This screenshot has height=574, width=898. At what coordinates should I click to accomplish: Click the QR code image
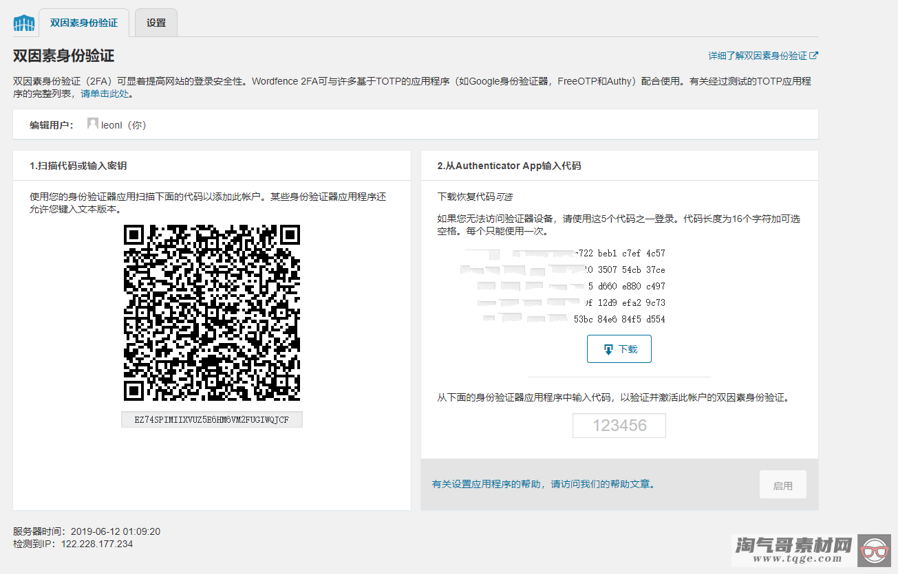212,313
